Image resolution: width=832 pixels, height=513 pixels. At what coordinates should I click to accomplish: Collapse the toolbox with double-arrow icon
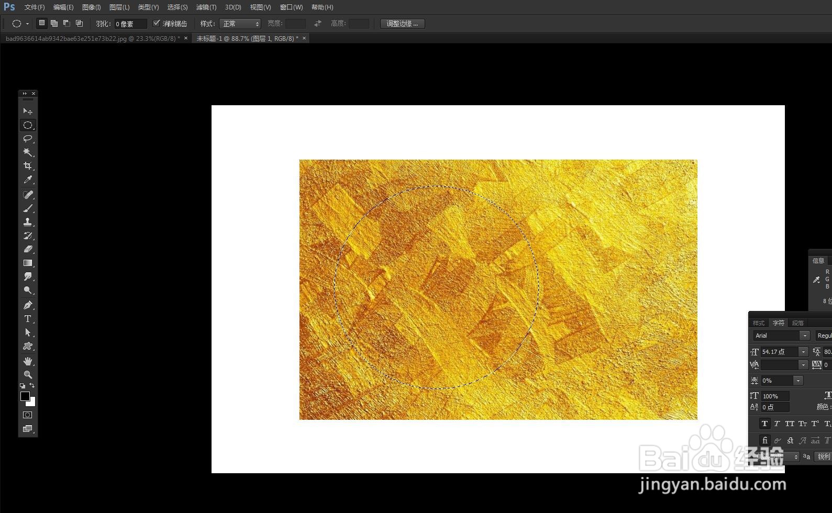point(24,93)
